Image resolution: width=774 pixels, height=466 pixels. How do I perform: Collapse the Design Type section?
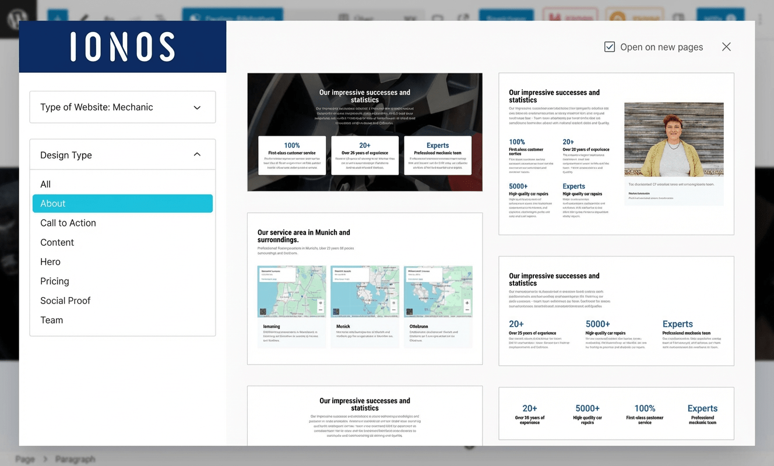point(122,154)
